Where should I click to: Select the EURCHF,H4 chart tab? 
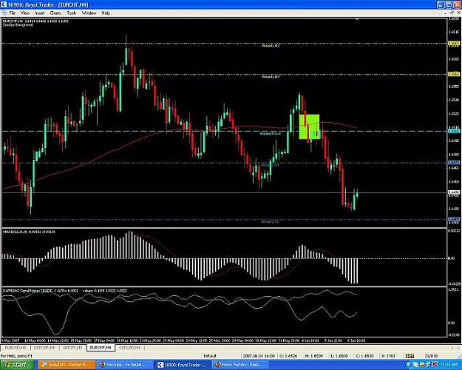[101, 348]
